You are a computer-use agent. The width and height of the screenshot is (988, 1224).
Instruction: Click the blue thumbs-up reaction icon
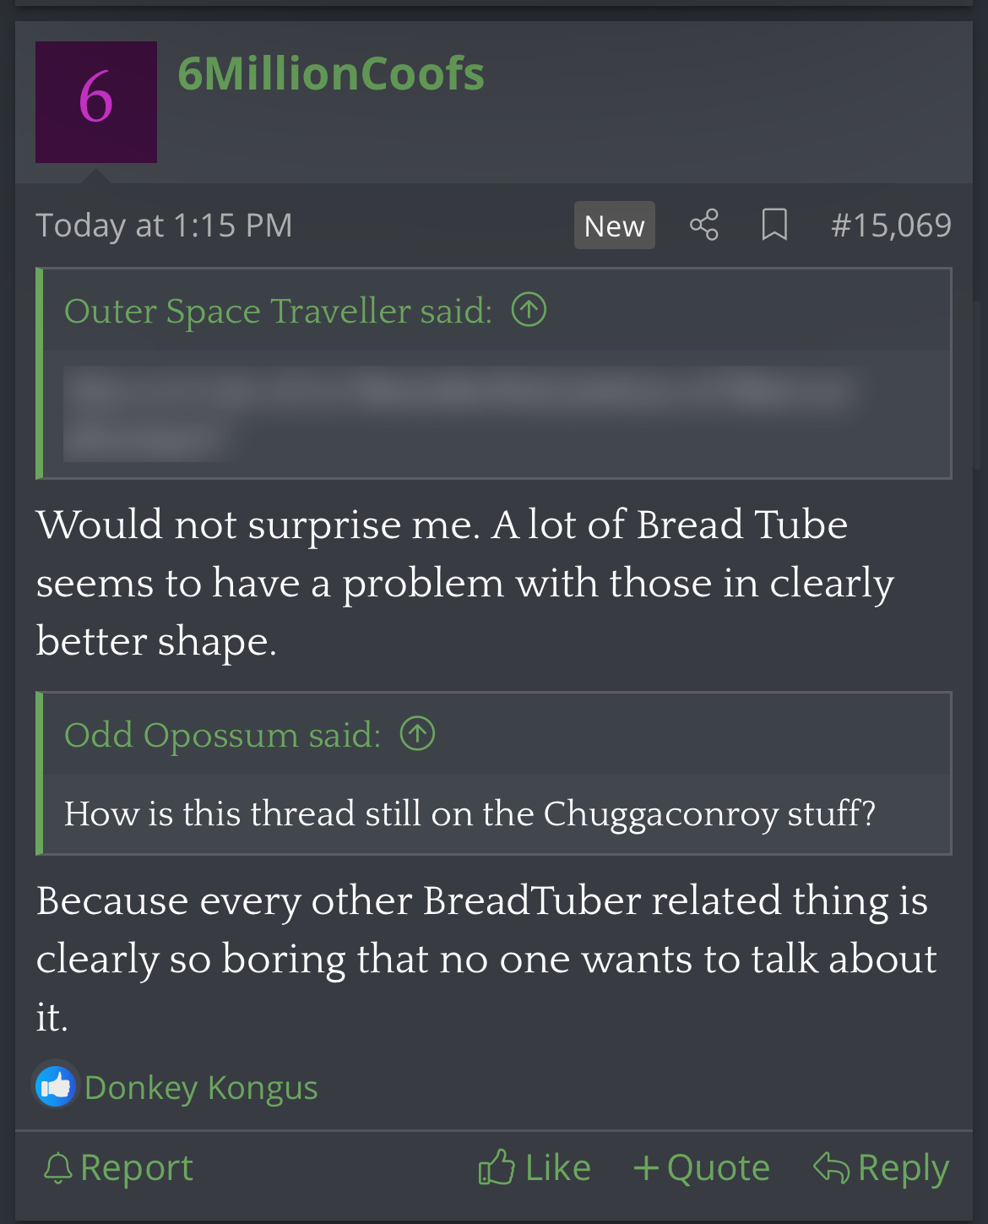[x=56, y=1086]
